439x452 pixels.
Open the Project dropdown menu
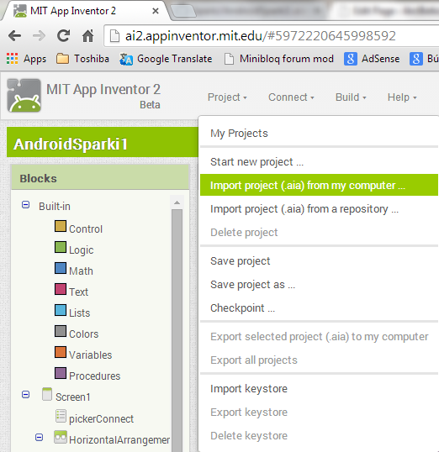(227, 97)
